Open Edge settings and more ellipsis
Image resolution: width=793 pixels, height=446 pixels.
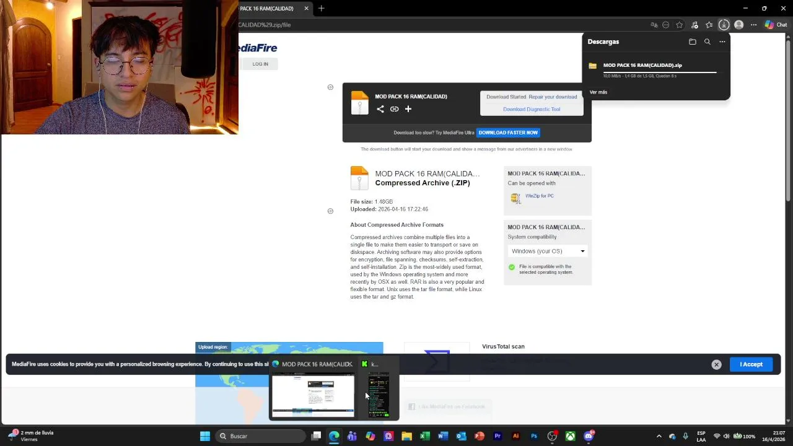pos(753,25)
